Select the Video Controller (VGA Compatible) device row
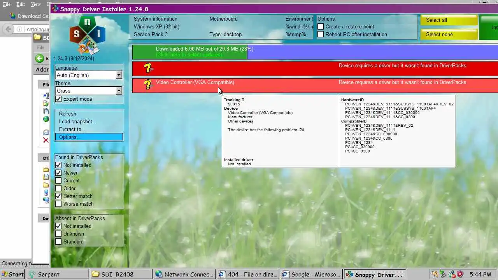This screenshot has height=280, width=498. [315, 85]
